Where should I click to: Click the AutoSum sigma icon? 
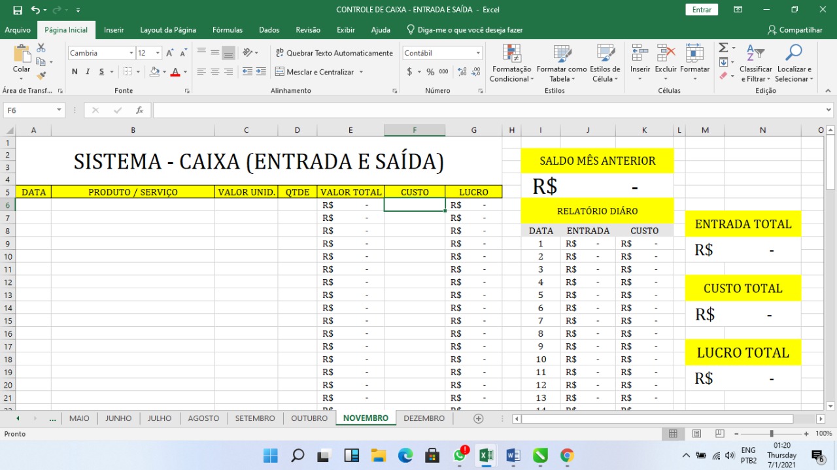(723, 48)
